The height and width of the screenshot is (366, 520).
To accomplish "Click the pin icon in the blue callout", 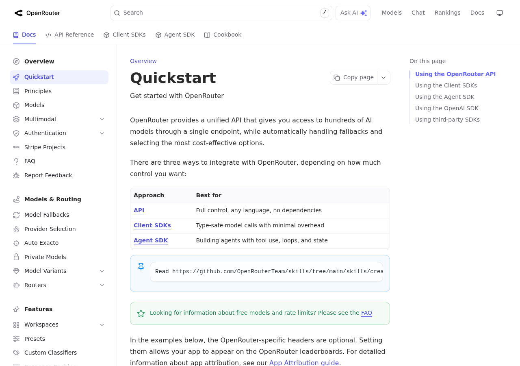I will [141, 267].
